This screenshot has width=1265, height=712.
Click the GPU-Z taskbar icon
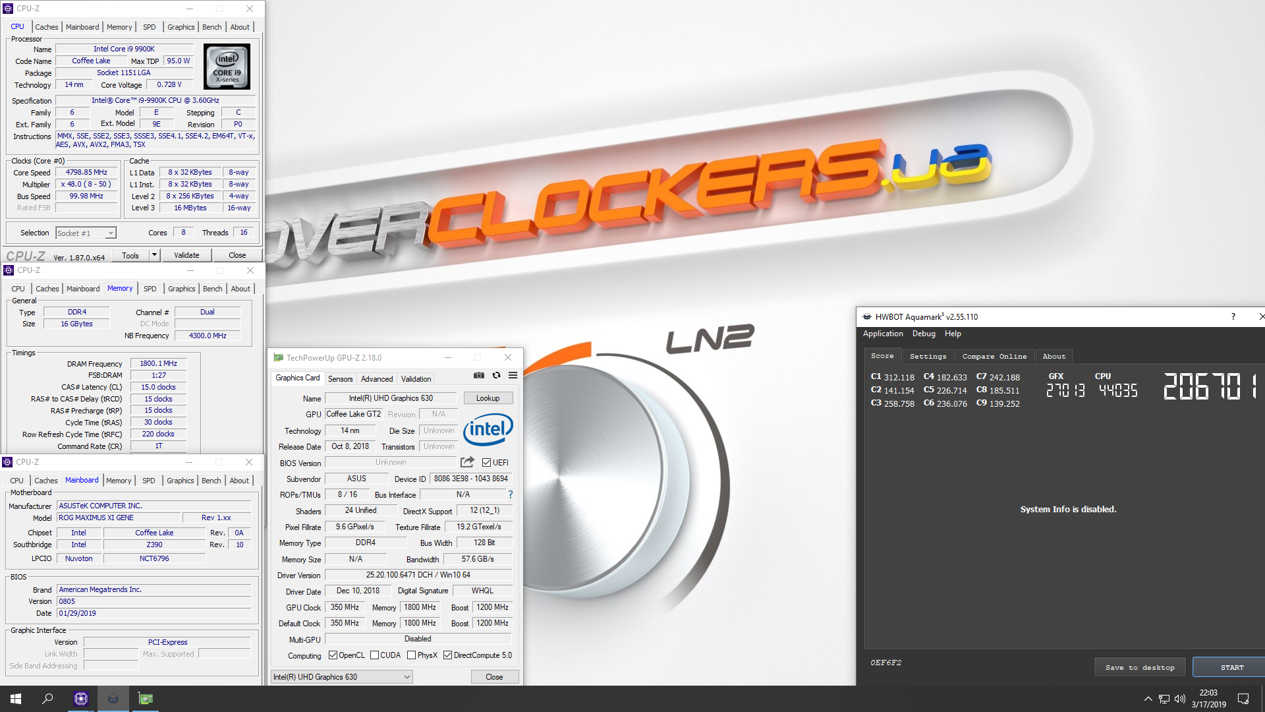click(x=145, y=699)
